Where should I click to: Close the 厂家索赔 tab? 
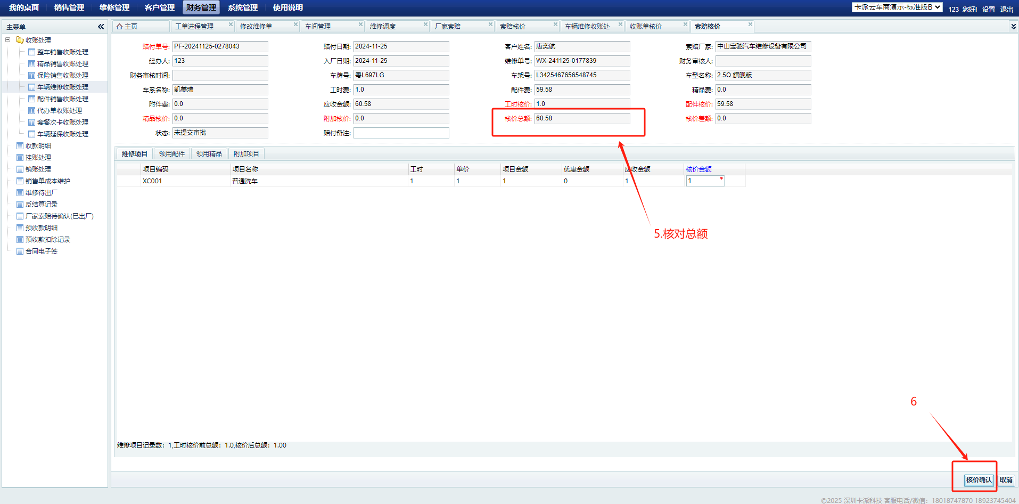[x=490, y=25]
